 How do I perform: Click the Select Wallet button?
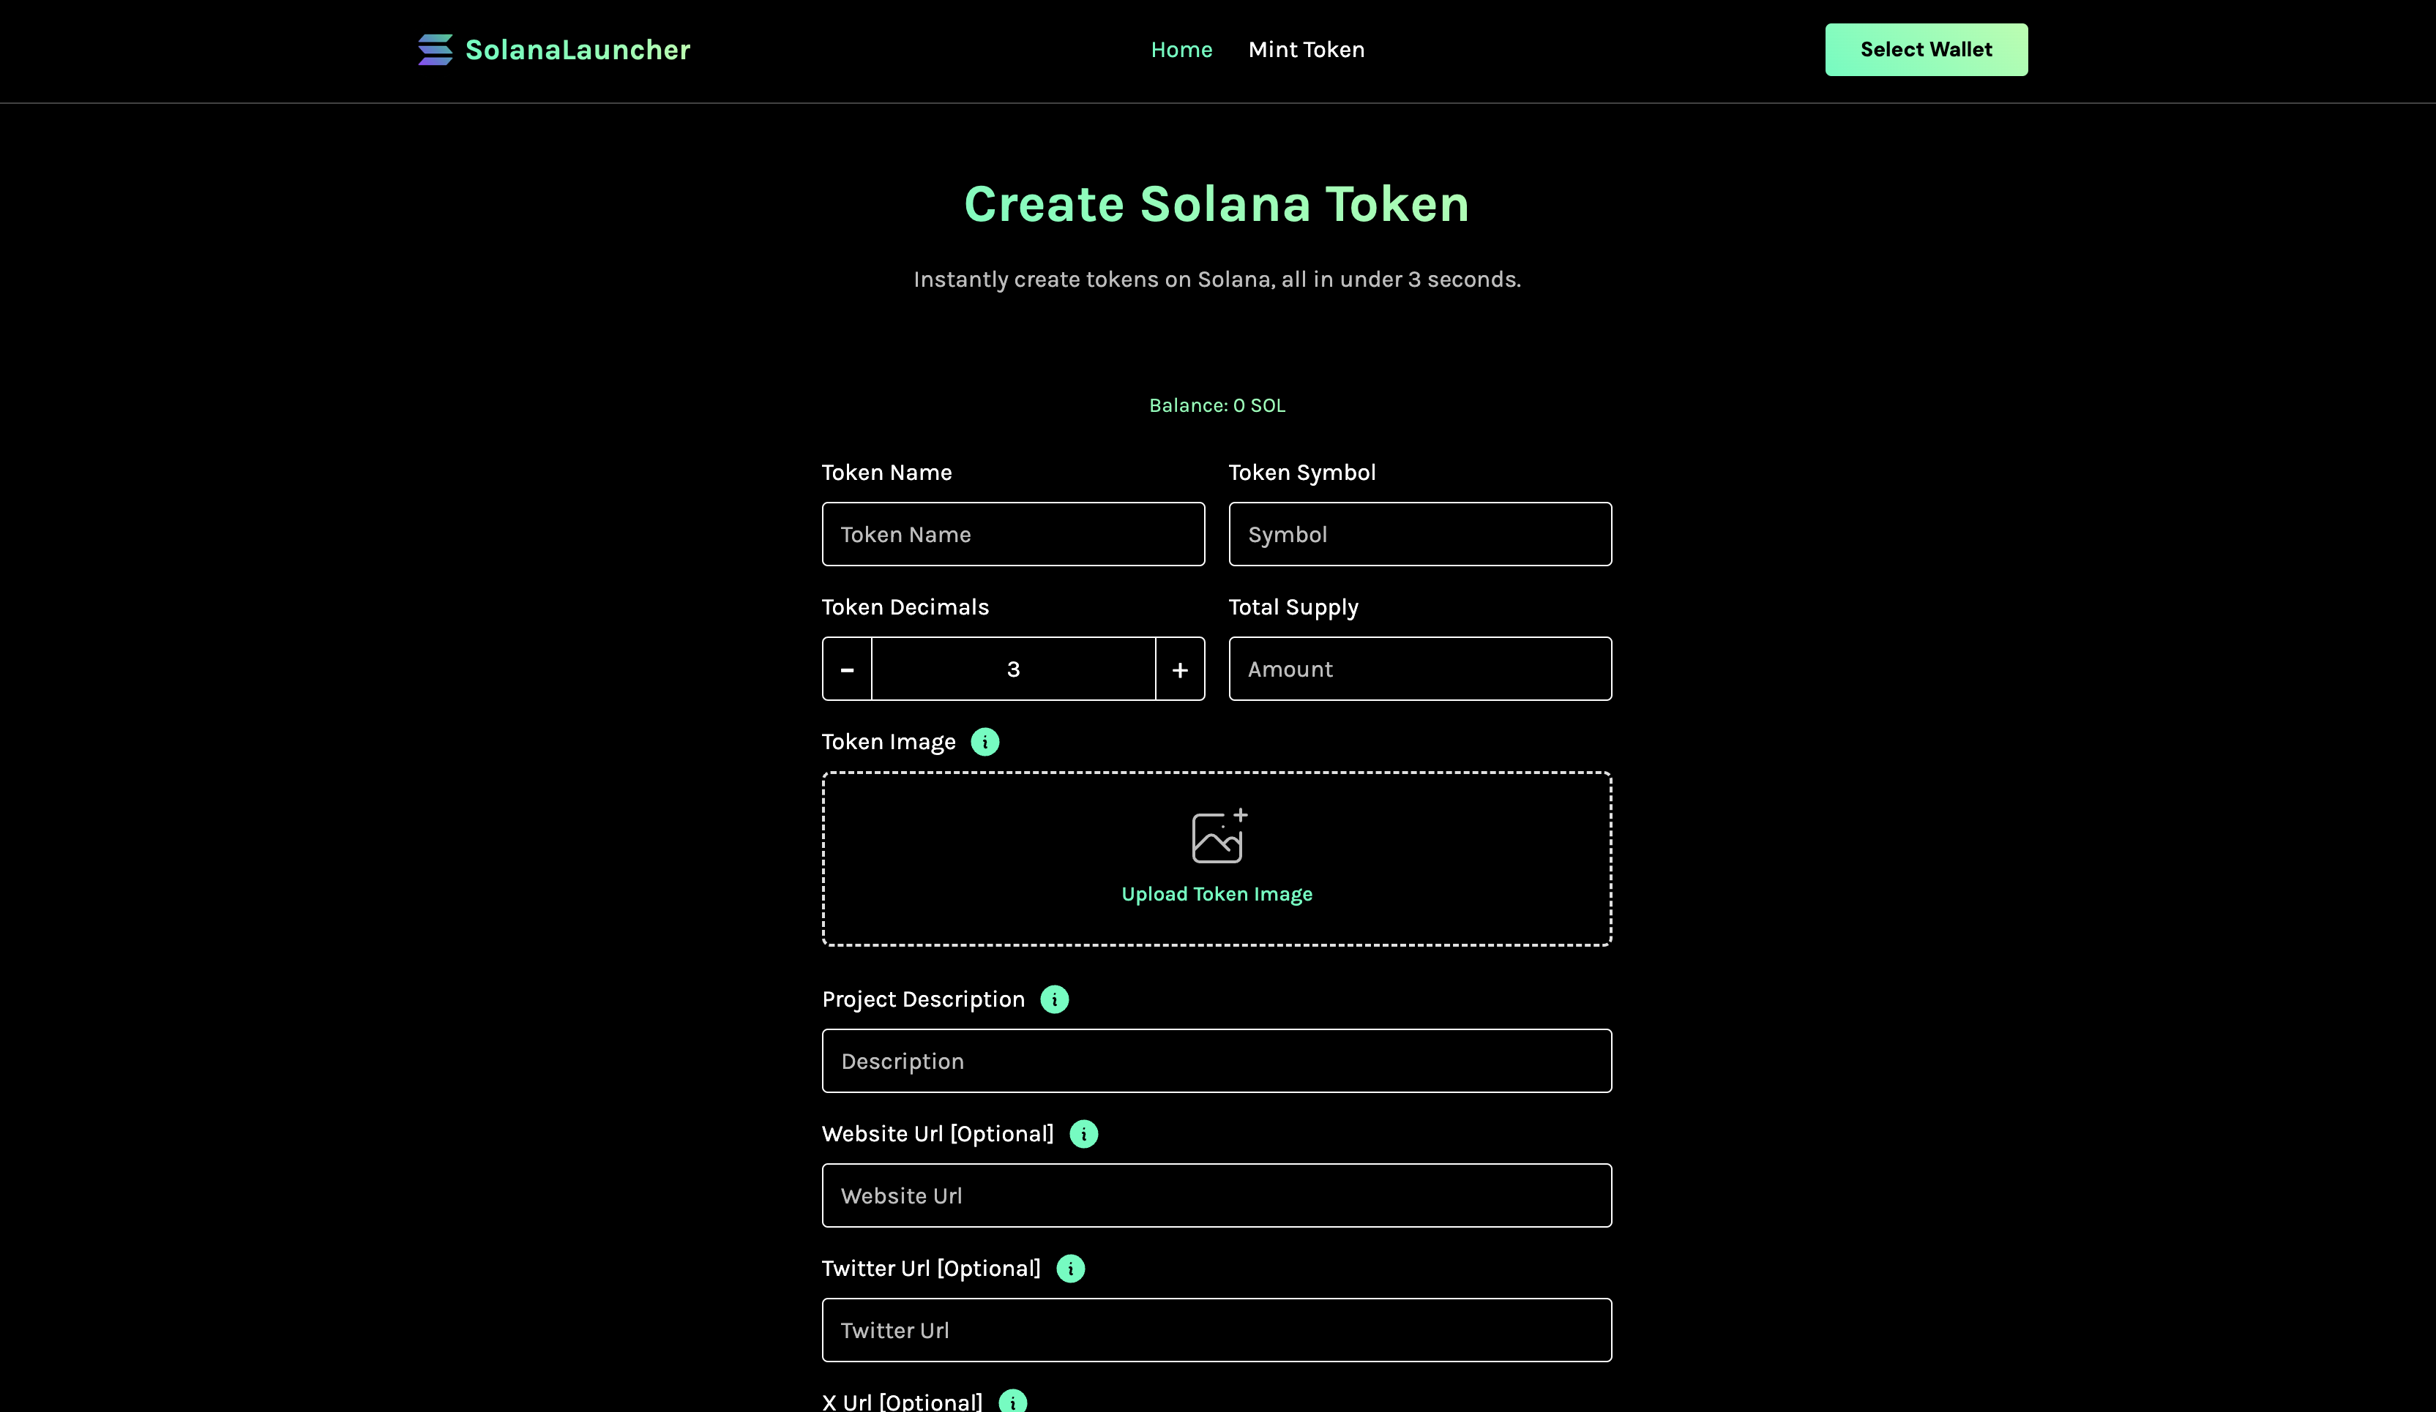point(1926,49)
